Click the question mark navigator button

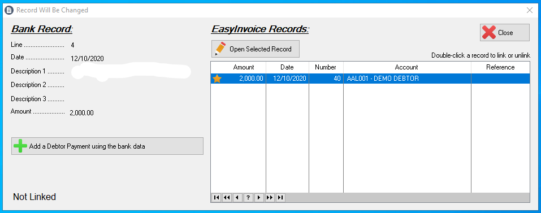click(248, 198)
